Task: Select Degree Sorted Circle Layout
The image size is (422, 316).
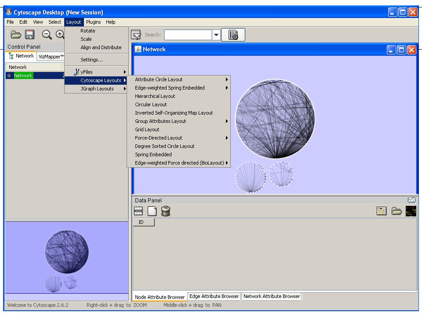Action: tap(179, 146)
